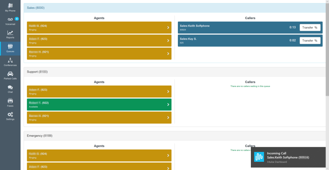Viewport: 329px width, 170px height.
Task: Open the Voicemail section icon
Action: click(x=10, y=19)
